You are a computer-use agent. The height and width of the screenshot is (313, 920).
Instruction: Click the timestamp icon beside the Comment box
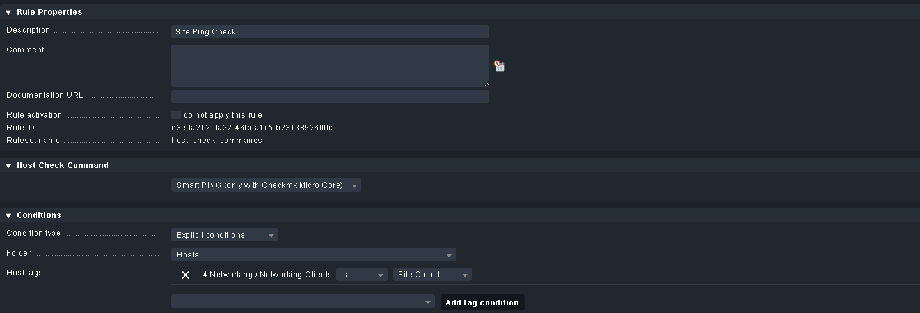[499, 66]
